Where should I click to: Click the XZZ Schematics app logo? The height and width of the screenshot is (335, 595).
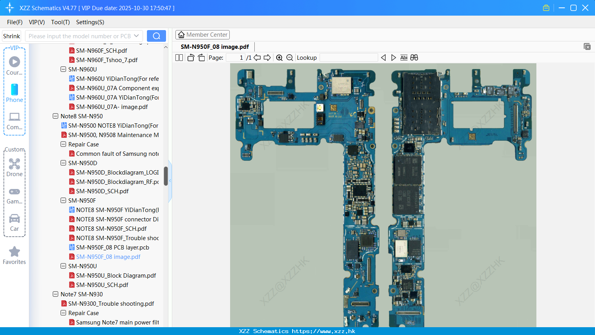[x=10, y=8]
